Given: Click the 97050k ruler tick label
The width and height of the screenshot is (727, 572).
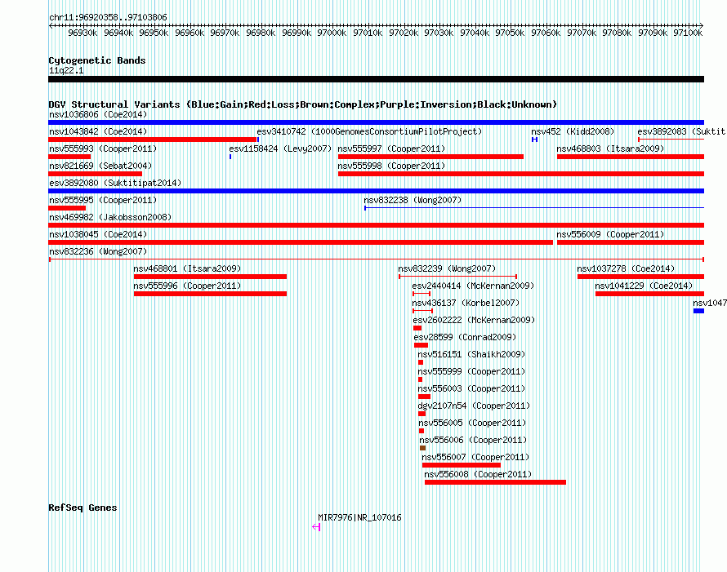Looking at the screenshot, I should point(510,33).
